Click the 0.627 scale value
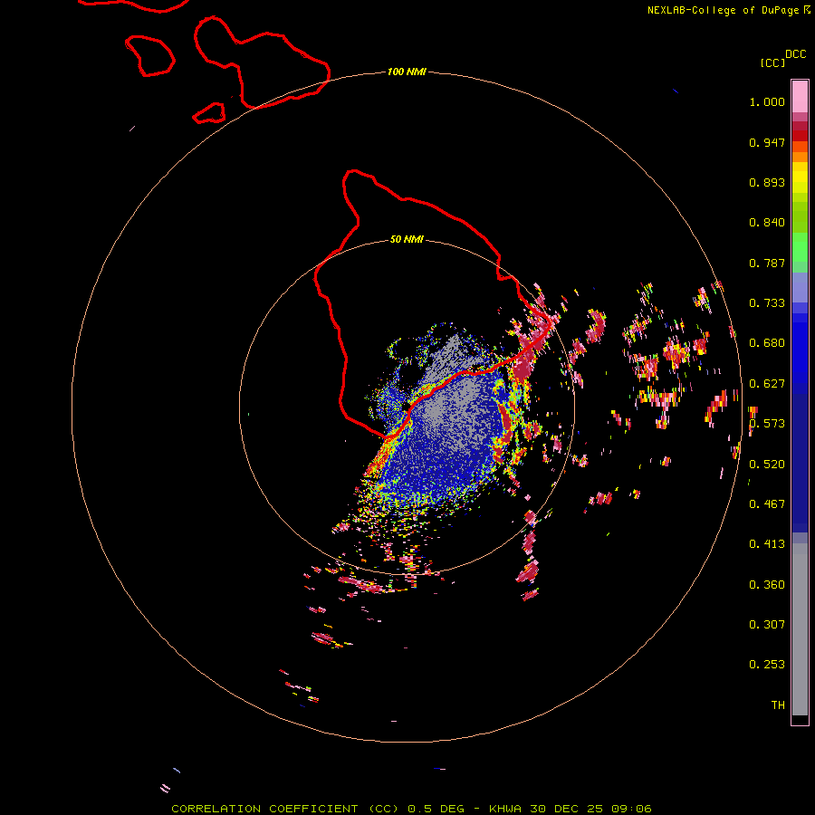The width and height of the screenshot is (815, 815). point(767,384)
